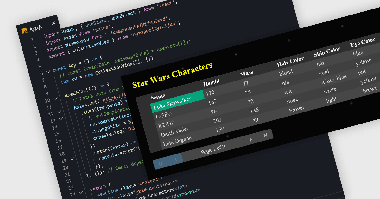Click the height value 172
Viewport: 380px width, 199px height.
(210, 93)
